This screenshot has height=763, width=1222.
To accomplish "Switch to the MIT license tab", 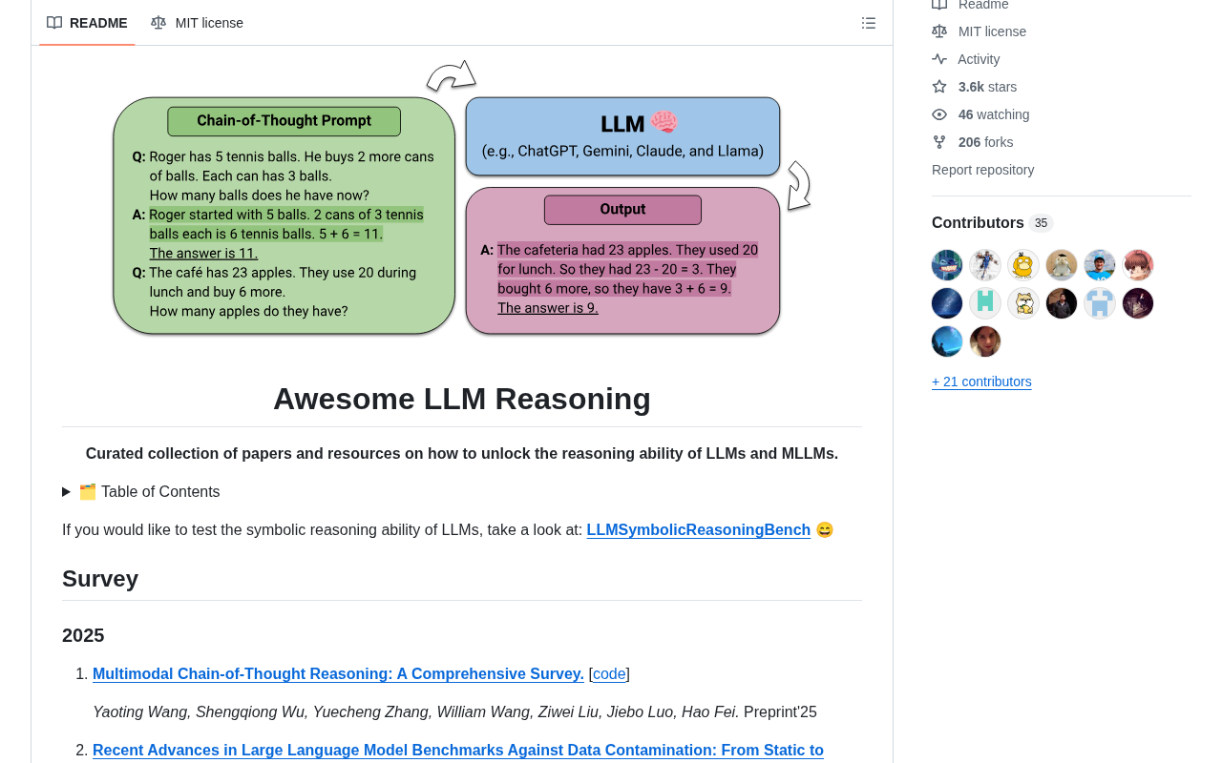I will point(198,23).
